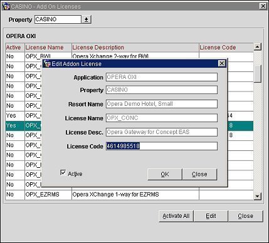Select the highlighted Yes row cell

pyautogui.click(x=15, y=126)
